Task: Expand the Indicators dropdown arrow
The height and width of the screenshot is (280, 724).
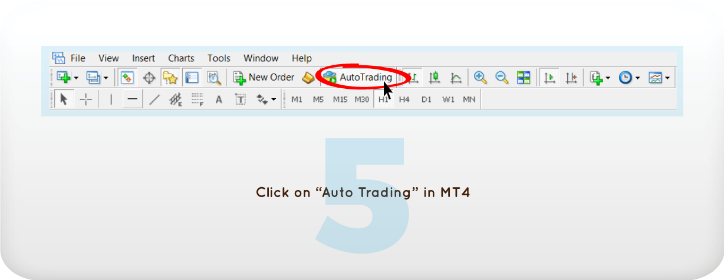Action: pos(608,78)
